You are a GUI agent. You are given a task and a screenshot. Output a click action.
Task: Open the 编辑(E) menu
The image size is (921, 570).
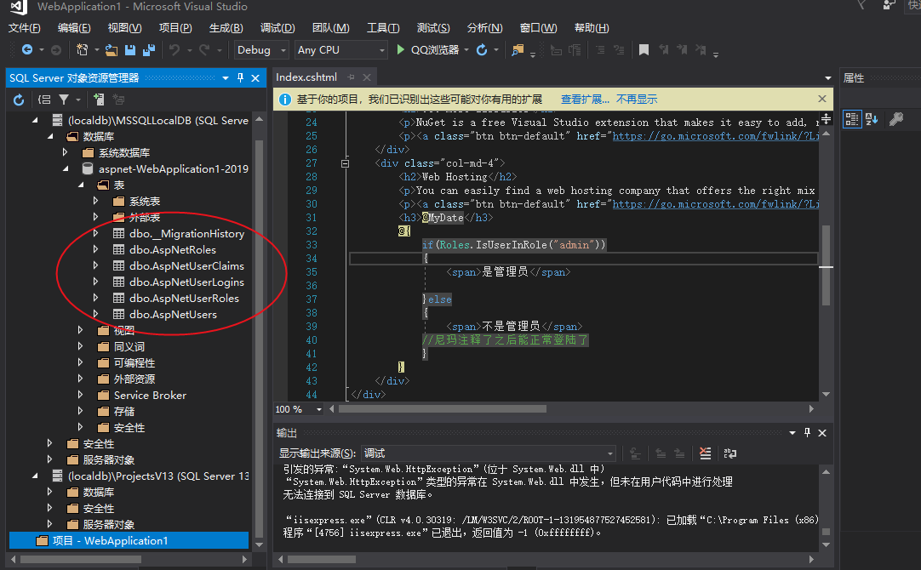(x=74, y=27)
